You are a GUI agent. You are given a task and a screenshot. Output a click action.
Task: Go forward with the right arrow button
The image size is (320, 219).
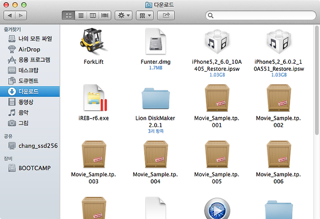pos(21,16)
